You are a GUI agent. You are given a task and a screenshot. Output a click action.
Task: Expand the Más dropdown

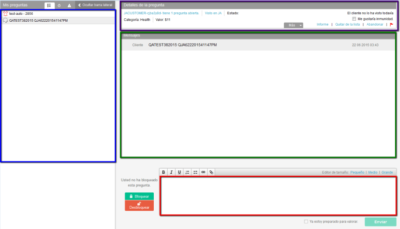pos(293,25)
